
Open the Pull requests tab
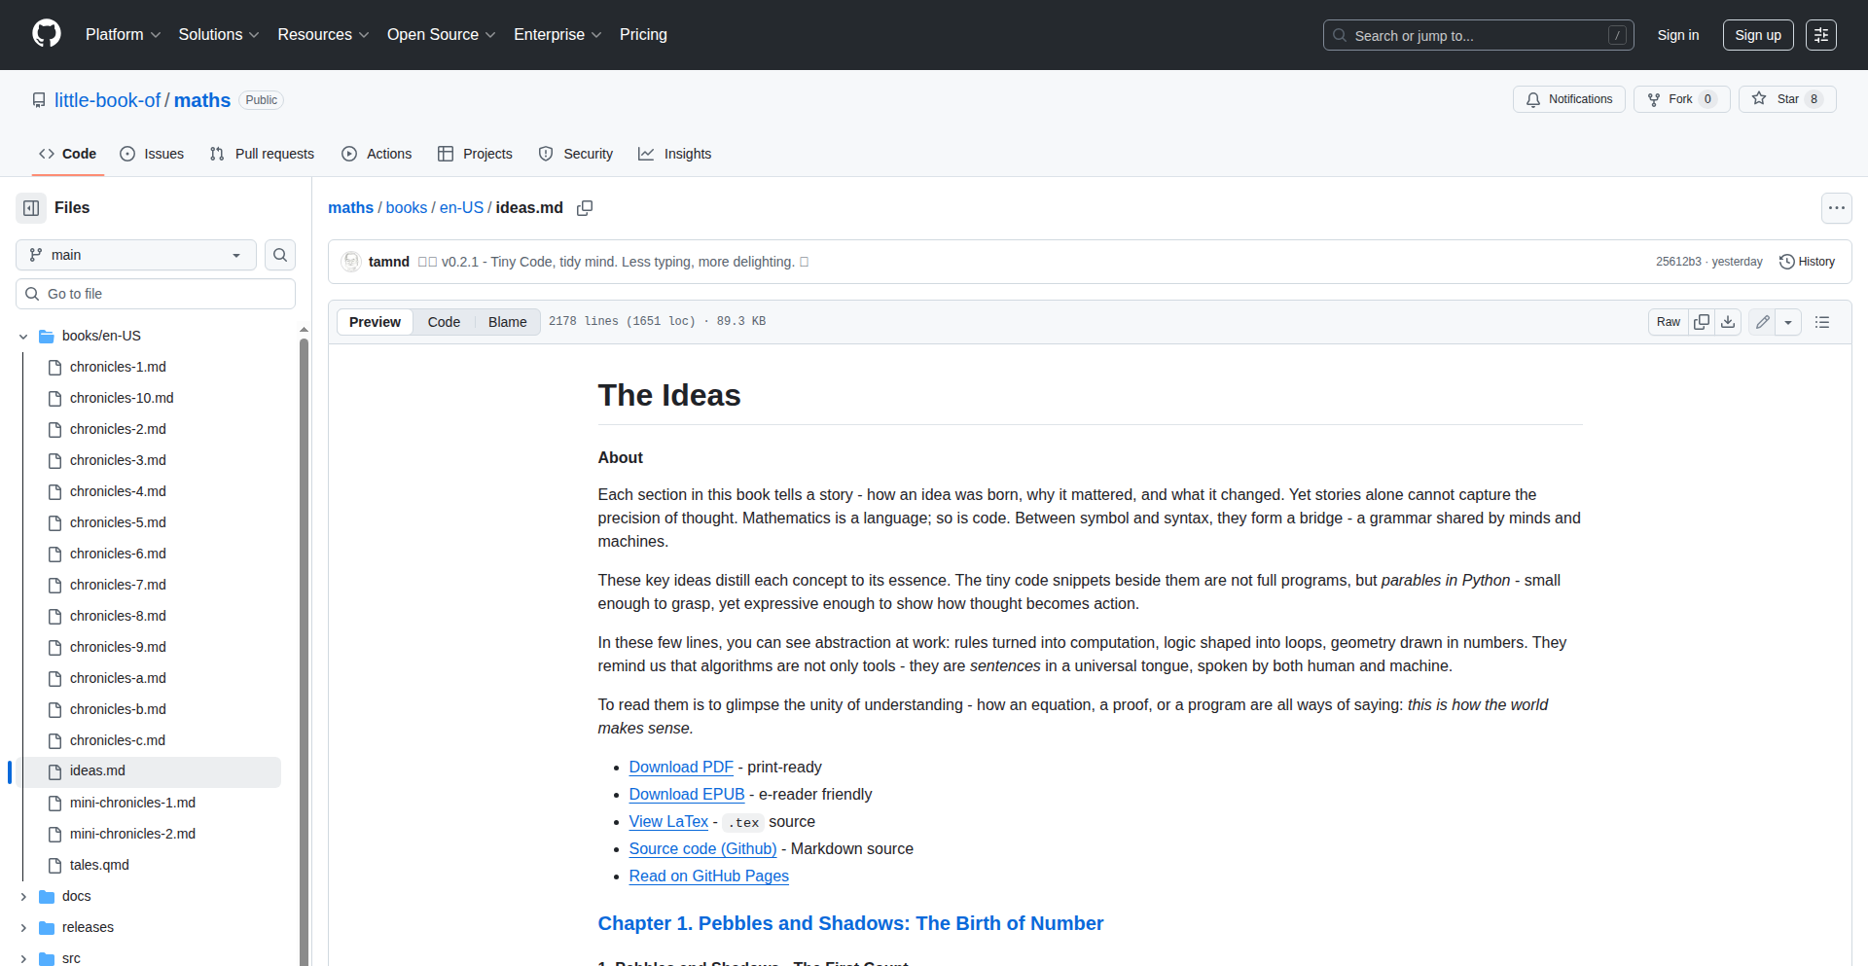(x=263, y=154)
